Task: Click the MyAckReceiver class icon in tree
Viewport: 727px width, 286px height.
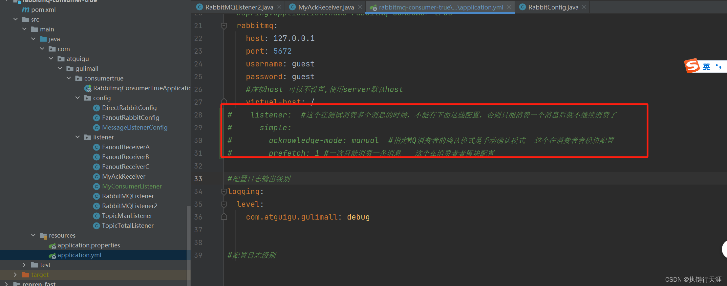Action: [x=96, y=177]
